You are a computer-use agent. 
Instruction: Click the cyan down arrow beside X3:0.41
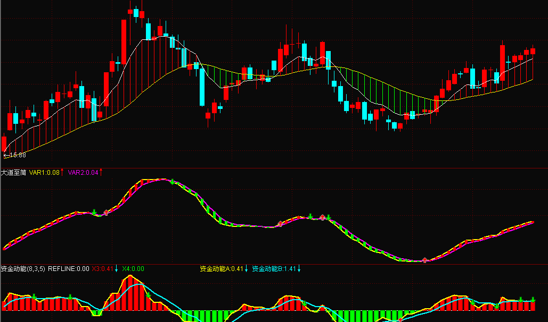[x=117, y=269]
